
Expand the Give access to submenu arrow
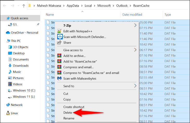pyautogui.click(x=135, y=50)
